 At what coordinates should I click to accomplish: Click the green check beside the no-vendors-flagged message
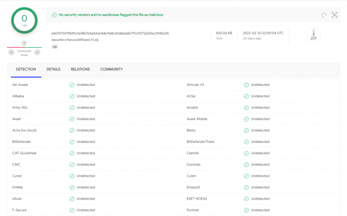pyautogui.click(x=55, y=15)
